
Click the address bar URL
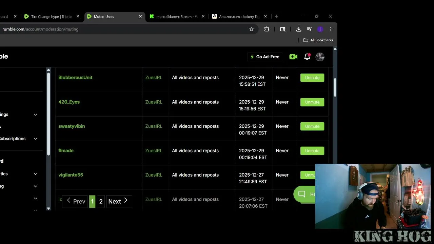40,29
